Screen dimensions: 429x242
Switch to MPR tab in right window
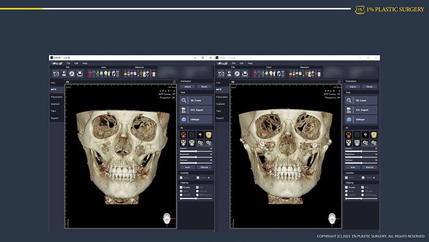222,89
